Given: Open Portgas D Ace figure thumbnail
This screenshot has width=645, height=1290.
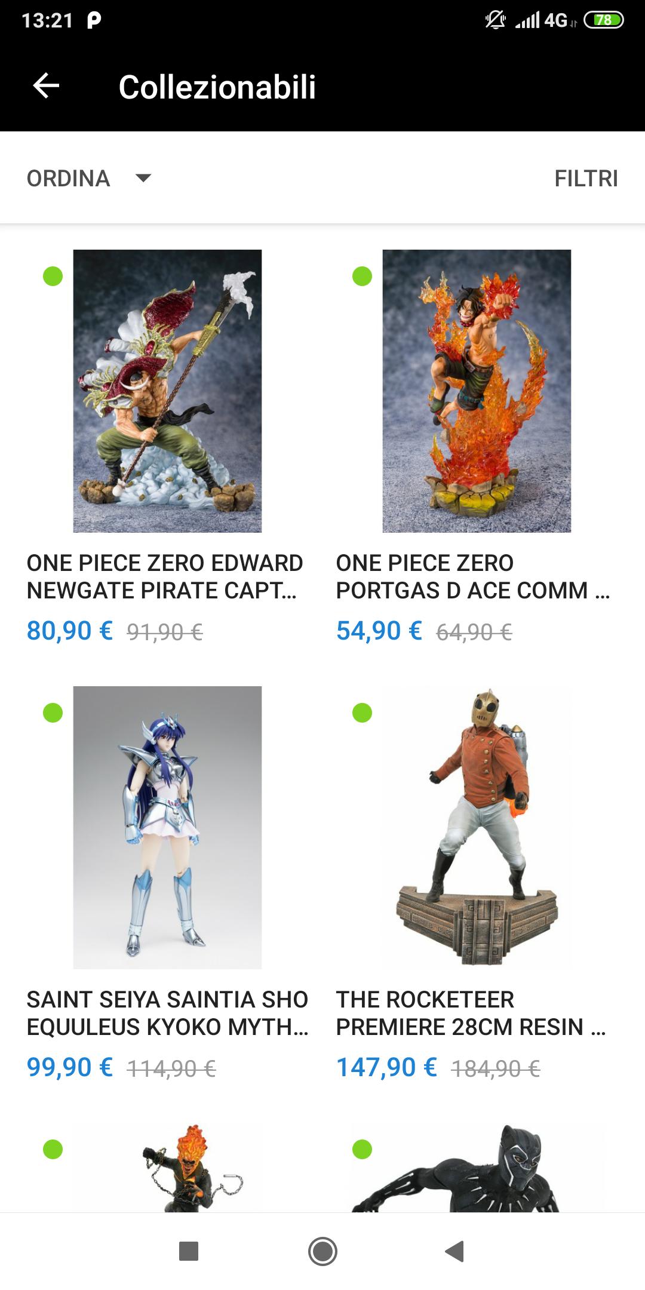Looking at the screenshot, I should coord(477,391).
